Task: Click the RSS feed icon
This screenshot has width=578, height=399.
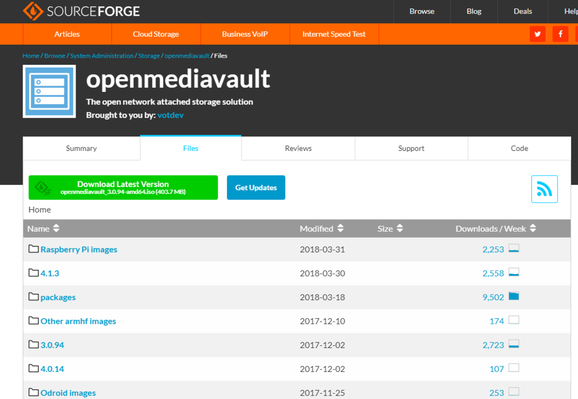Action: coord(544,189)
